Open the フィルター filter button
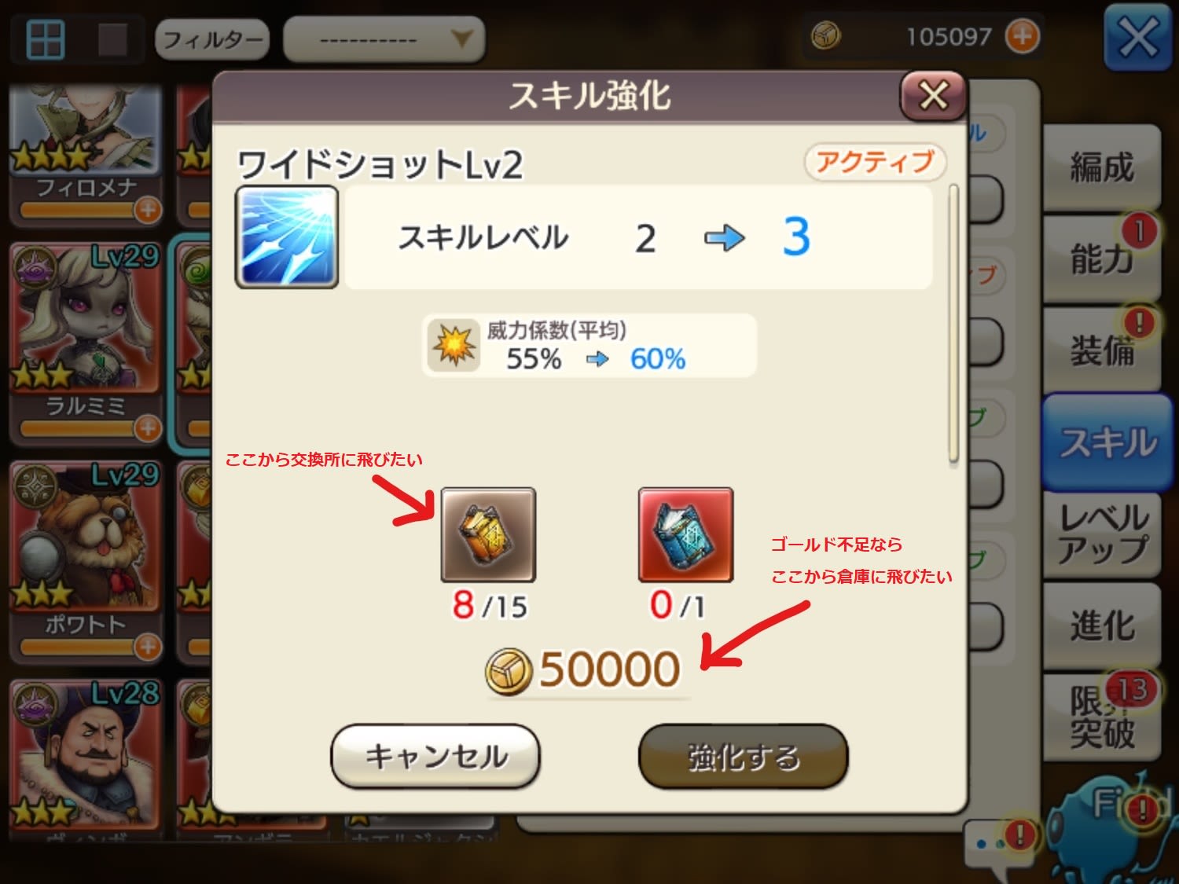 click(212, 39)
